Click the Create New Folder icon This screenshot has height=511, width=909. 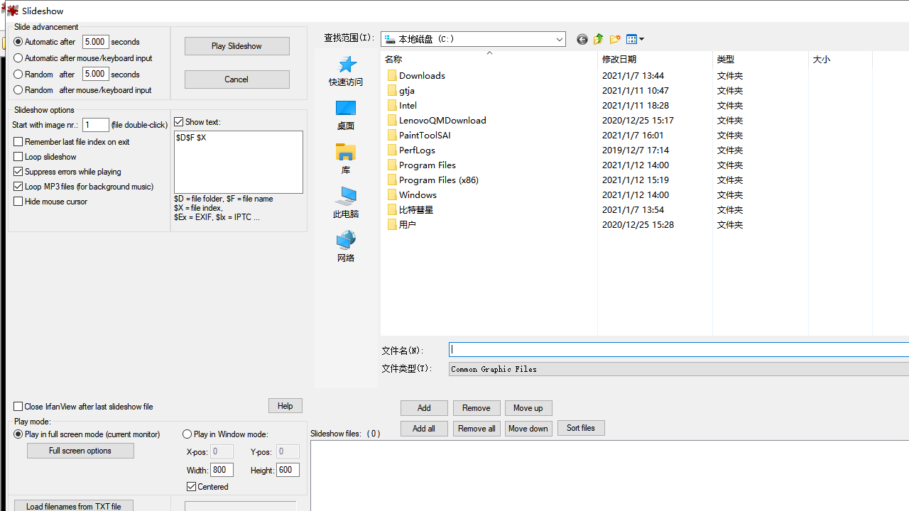[615, 40]
